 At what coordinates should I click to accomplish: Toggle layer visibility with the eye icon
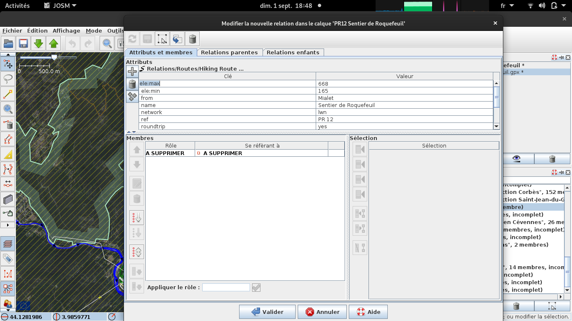(x=517, y=159)
